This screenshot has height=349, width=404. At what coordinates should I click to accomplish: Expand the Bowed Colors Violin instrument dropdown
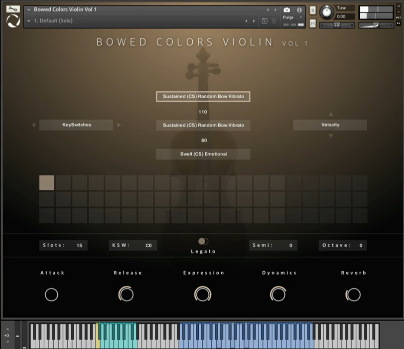29,10
